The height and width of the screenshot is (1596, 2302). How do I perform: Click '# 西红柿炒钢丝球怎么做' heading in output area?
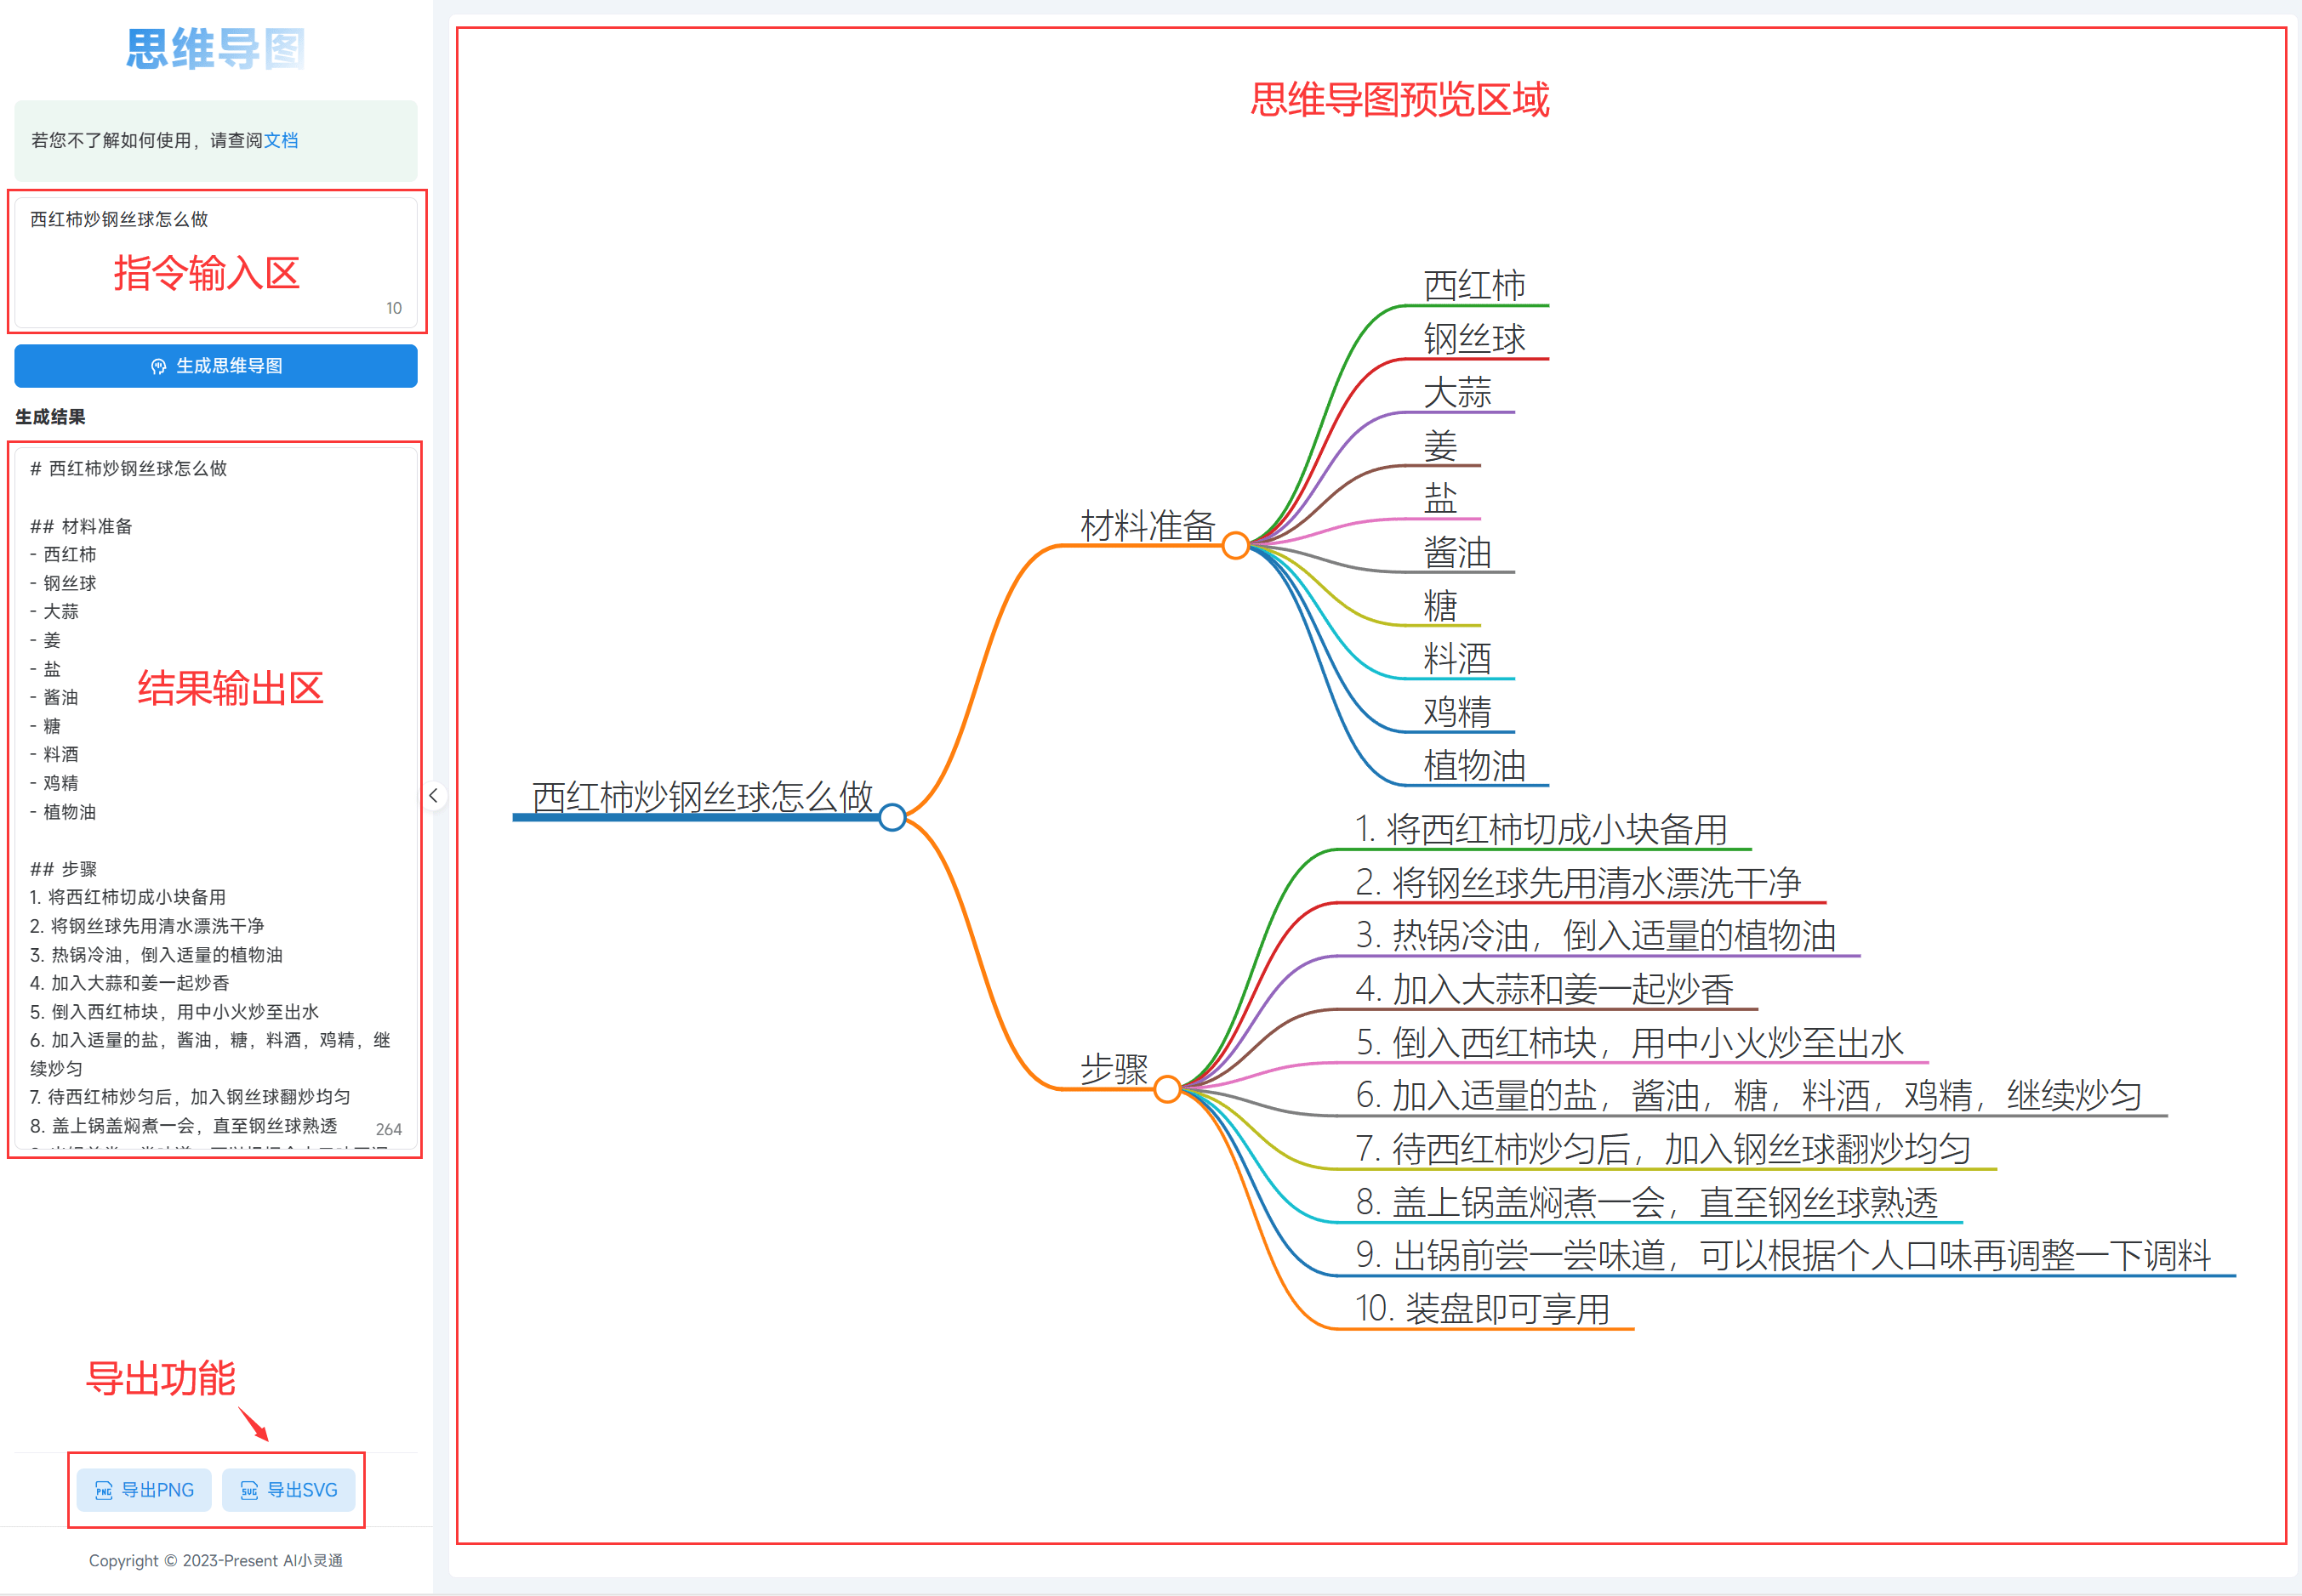[x=128, y=468]
